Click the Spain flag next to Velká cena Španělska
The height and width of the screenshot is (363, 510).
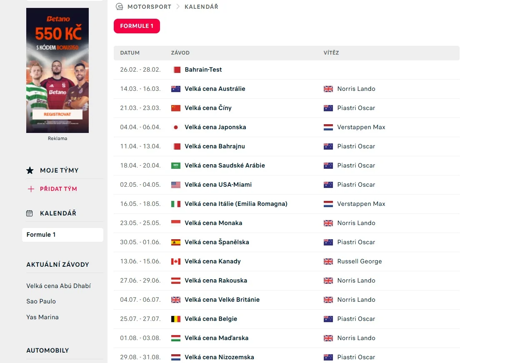tap(176, 242)
